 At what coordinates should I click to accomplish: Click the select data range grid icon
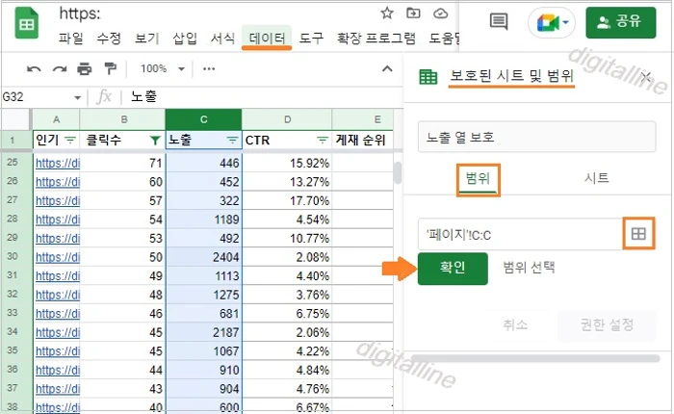[638, 234]
